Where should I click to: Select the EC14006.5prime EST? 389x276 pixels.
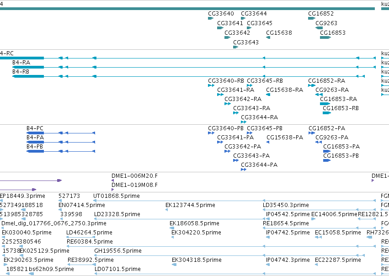313,219
